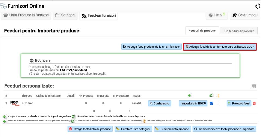Open the Help page
This screenshot has width=266, height=138.
point(217,15)
